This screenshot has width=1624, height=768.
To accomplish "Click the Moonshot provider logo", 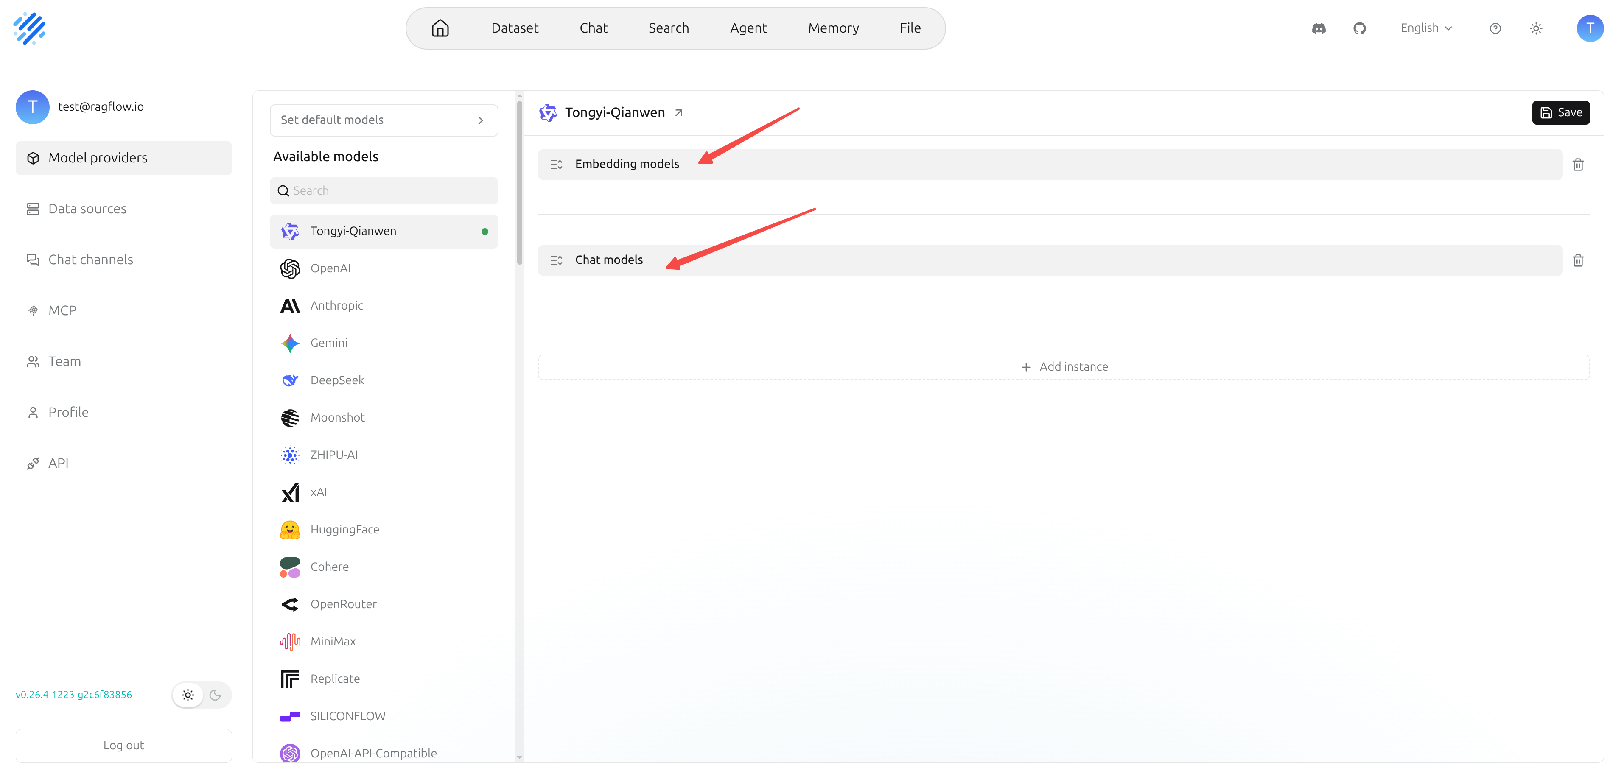I will 290,418.
